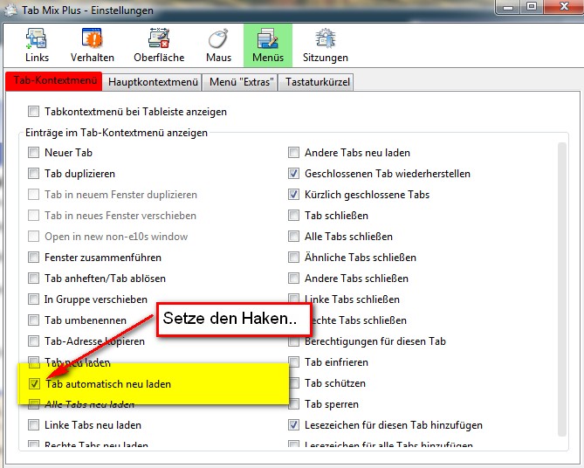Viewport: 584px width, 468px height.
Task: Enable Tabkontextmenü bei Tableiste anzeigen
Action: click(x=33, y=112)
